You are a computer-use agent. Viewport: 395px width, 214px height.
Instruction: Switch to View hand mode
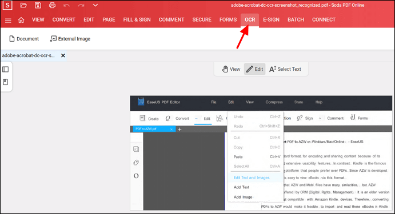tap(231, 69)
